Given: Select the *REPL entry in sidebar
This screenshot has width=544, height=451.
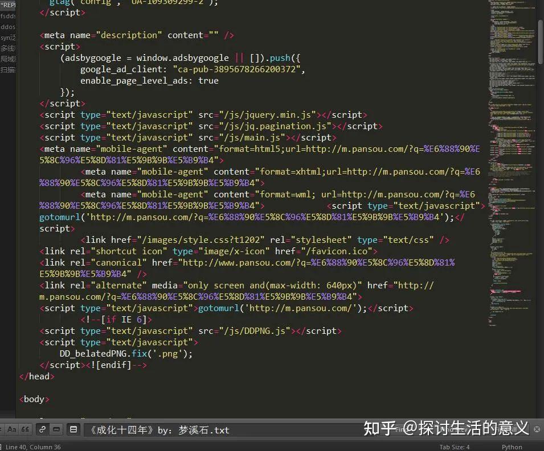Looking at the screenshot, I should click(7, 5).
